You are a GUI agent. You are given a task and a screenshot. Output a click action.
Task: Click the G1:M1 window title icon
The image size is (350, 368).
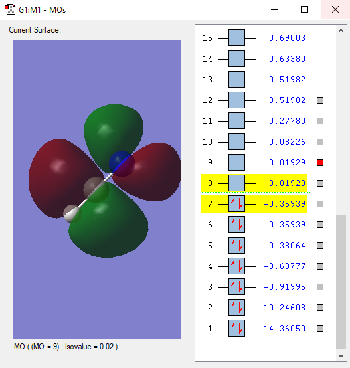10,9
